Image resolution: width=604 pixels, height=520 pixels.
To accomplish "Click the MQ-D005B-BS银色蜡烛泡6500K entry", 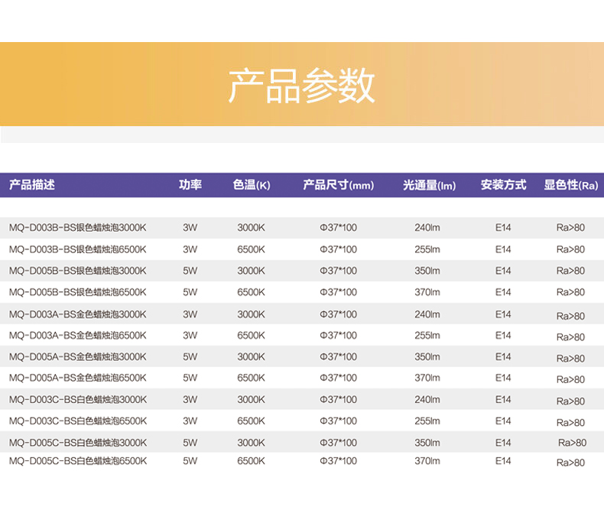I will pyautogui.click(x=77, y=292).
